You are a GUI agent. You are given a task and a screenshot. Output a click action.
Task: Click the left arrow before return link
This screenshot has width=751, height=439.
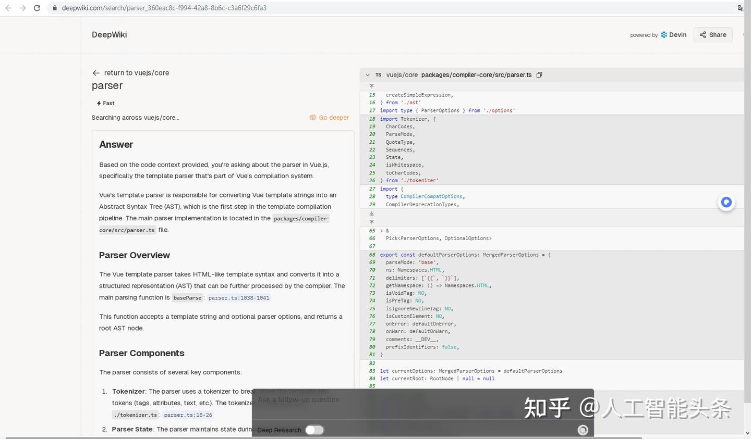(x=96, y=73)
